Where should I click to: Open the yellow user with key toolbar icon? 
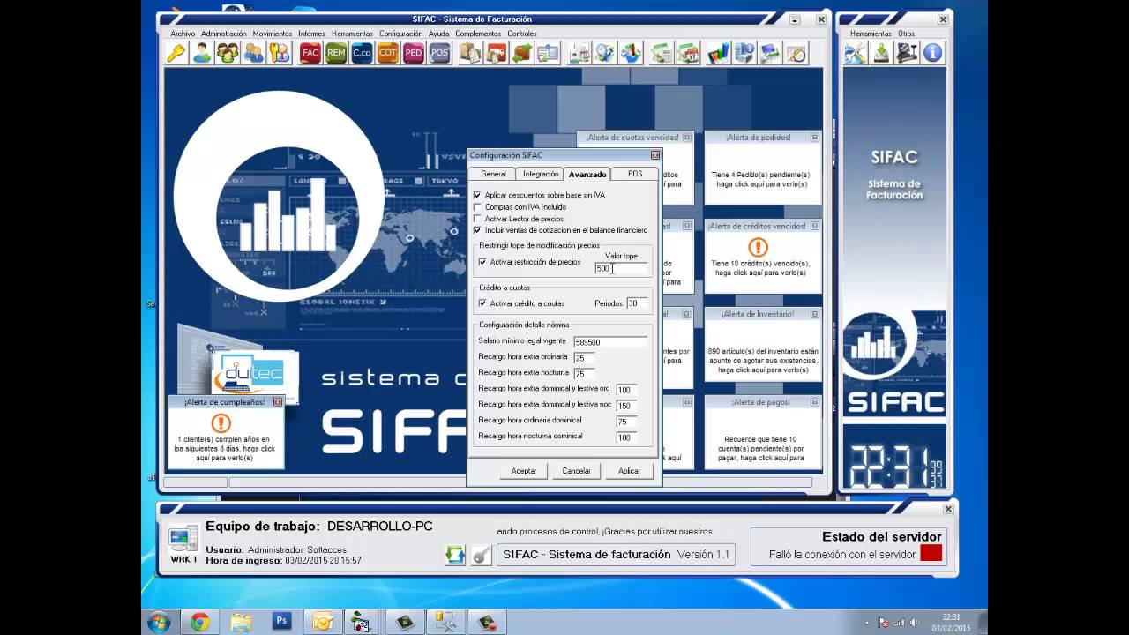[280, 53]
